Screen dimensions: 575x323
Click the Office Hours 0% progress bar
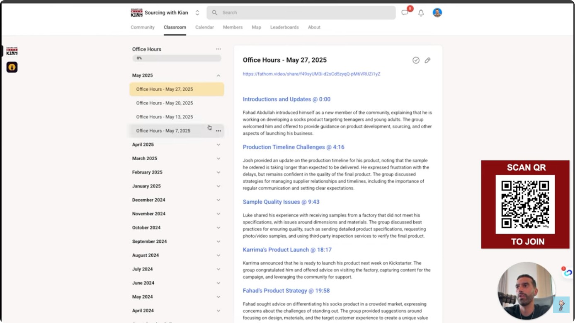click(177, 58)
